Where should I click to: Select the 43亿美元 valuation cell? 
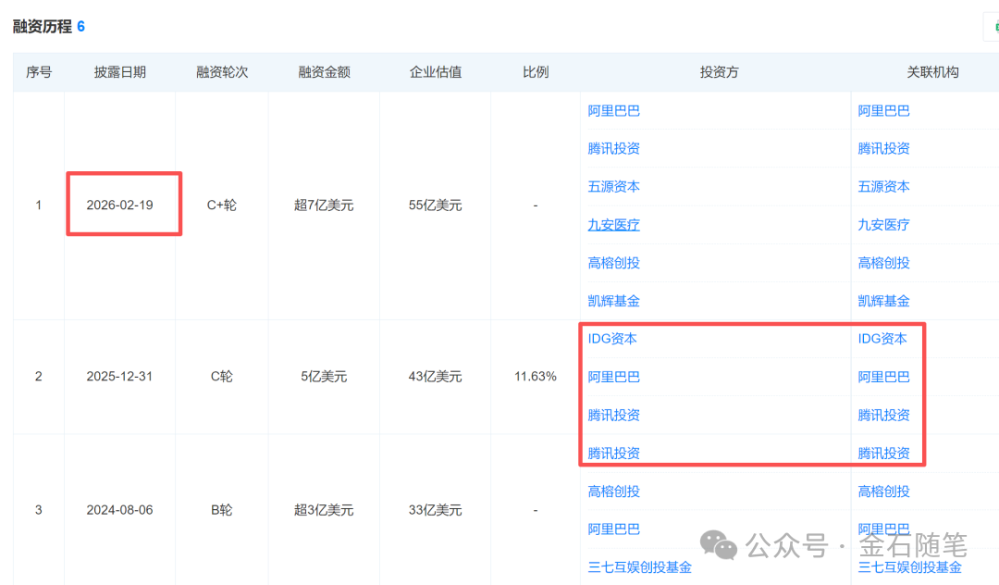[x=435, y=377]
